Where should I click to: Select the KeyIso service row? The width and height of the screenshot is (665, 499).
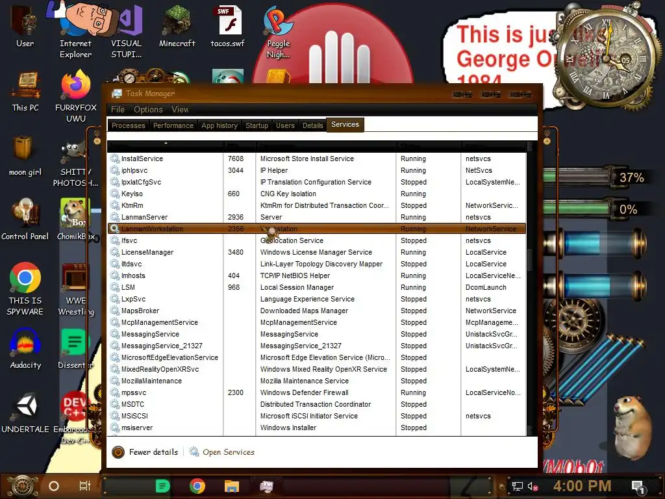point(317,194)
